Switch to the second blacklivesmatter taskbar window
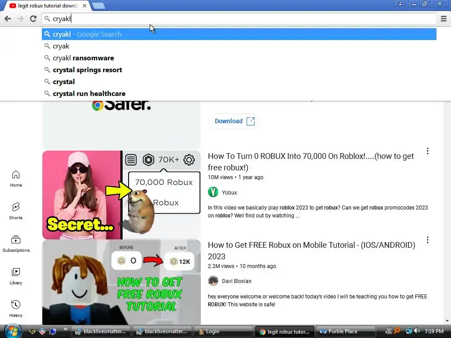The width and height of the screenshot is (451, 338). 162,331
